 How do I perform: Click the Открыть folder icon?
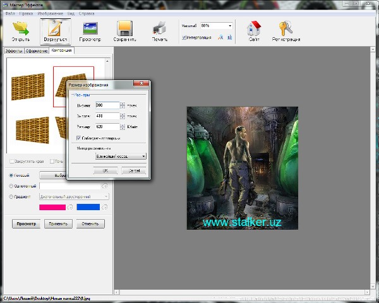[21, 28]
